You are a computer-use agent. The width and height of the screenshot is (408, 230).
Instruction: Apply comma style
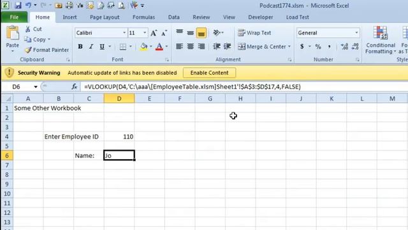[x=330, y=47]
